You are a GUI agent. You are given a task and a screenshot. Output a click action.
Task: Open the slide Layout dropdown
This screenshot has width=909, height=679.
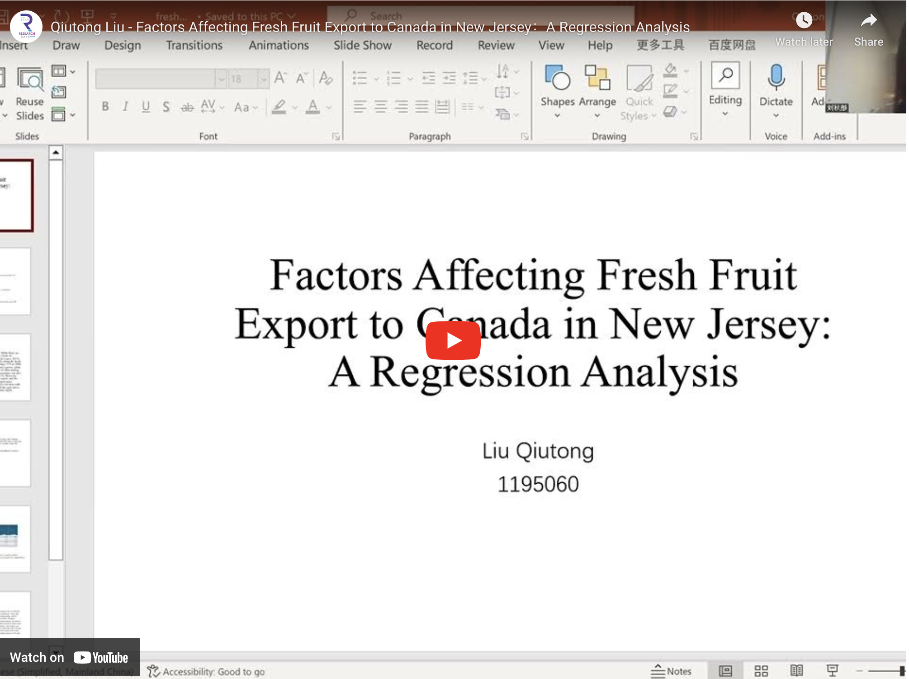pyautogui.click(x=63, y=71)
